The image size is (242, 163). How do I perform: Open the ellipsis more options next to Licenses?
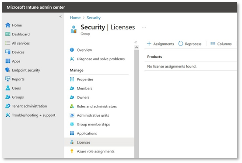pyautogui.click(x=144, y=27)
